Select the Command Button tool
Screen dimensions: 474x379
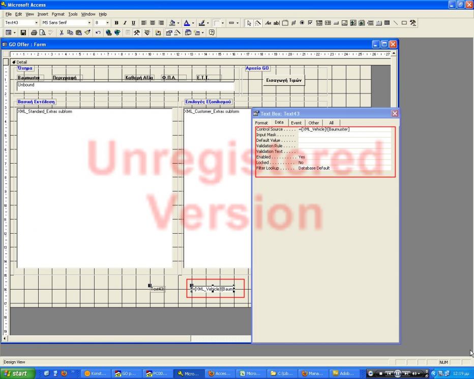336,23
